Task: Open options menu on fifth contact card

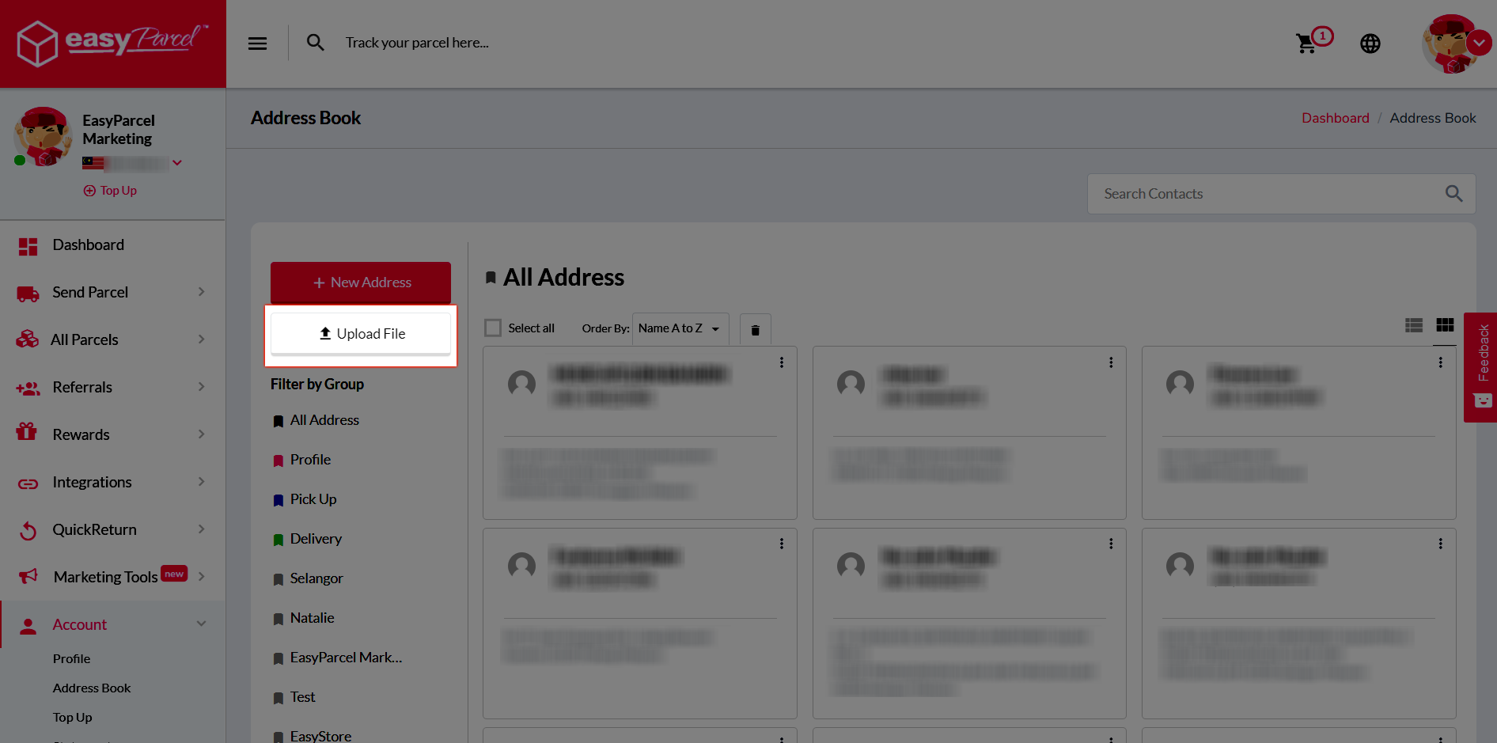Action: click(x=1111, y=544)
